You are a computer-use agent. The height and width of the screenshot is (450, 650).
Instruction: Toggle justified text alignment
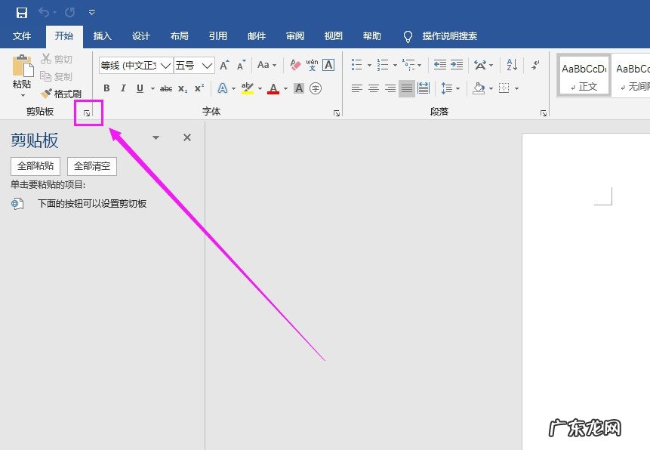click(x=407, y=88)
